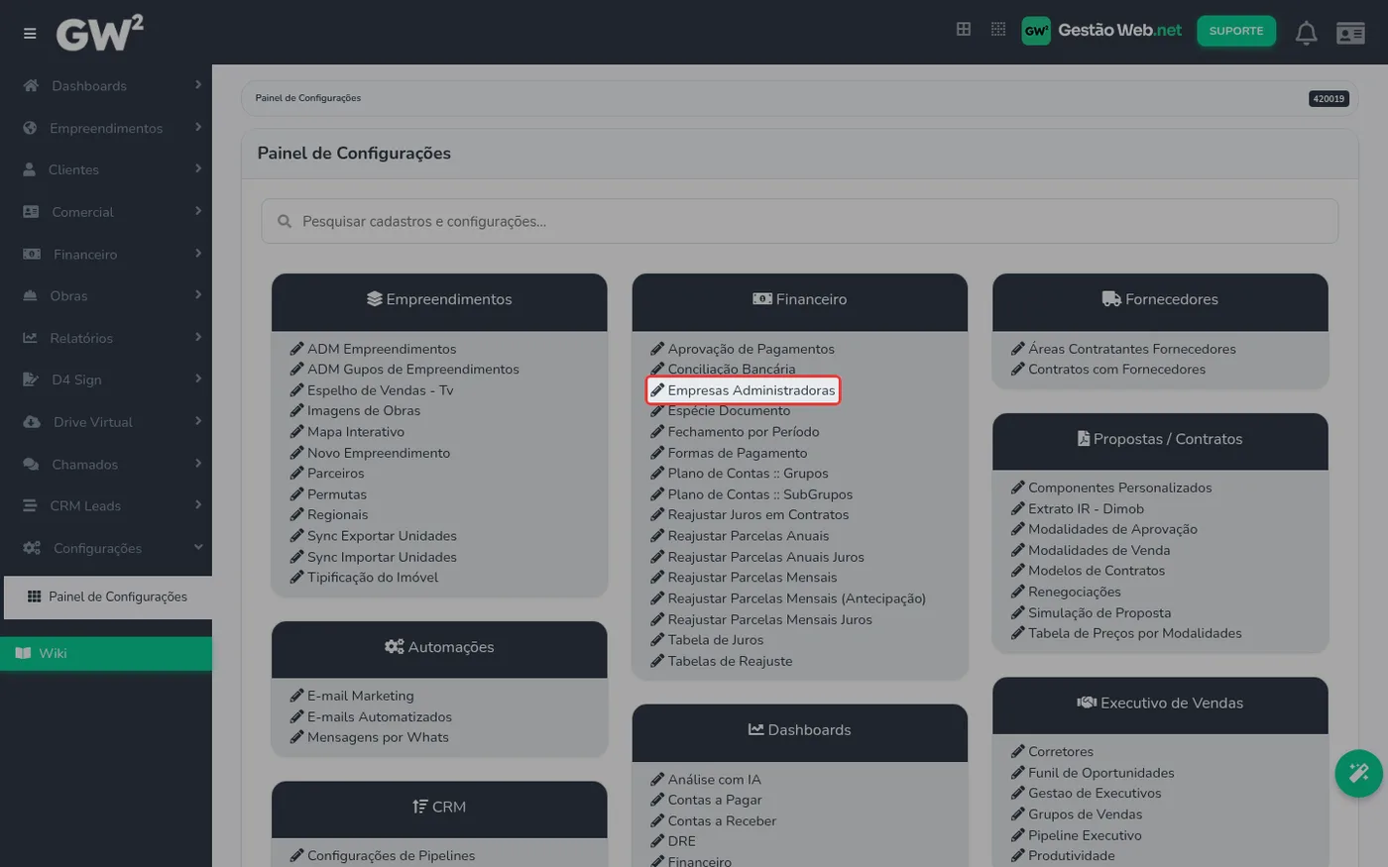Click the SUPORTE button
This screenshot has width=1388, height=867.
tap(1236, 31)
